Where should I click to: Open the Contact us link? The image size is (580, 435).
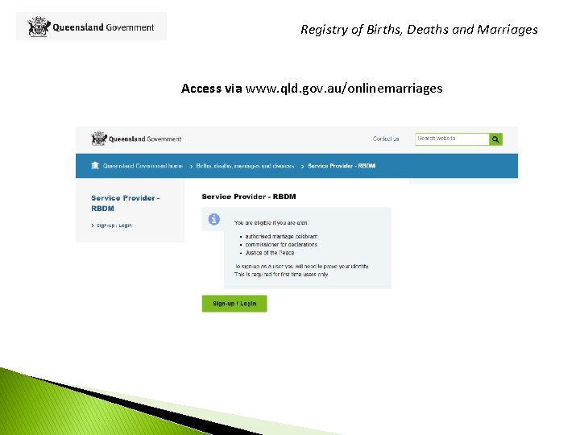click(x=386, y=139)
